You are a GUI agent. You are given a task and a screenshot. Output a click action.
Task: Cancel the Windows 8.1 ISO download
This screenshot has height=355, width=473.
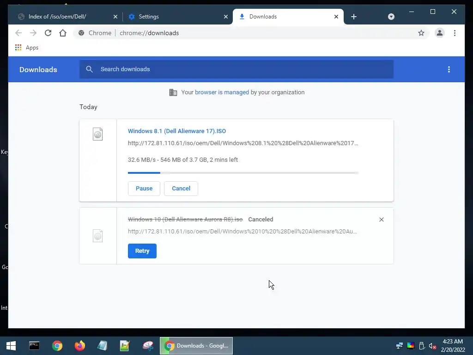pyautogui.click(x=181, y=189)
